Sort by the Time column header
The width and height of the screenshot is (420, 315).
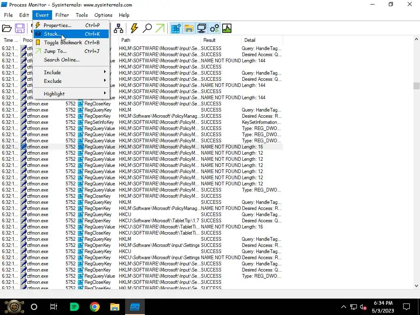click(10, 40)
